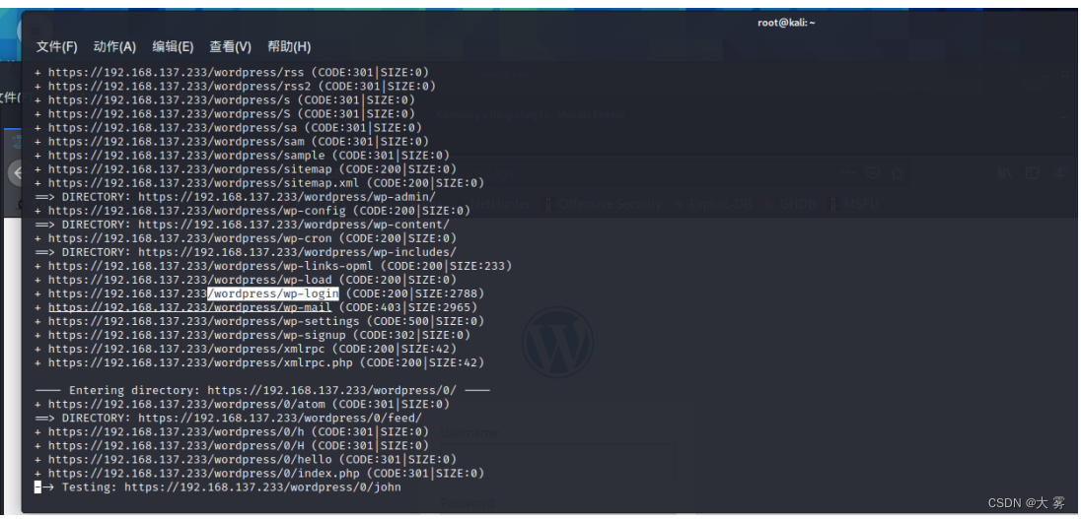The image size is (1081, 519).
Task: Open the Firefox library icon
Action: point(1005,172)
